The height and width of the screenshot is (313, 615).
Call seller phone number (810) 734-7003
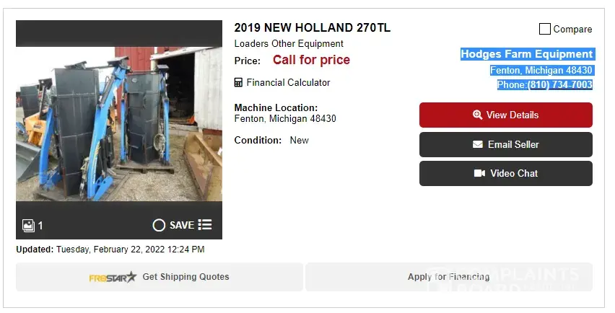point(559,85)
